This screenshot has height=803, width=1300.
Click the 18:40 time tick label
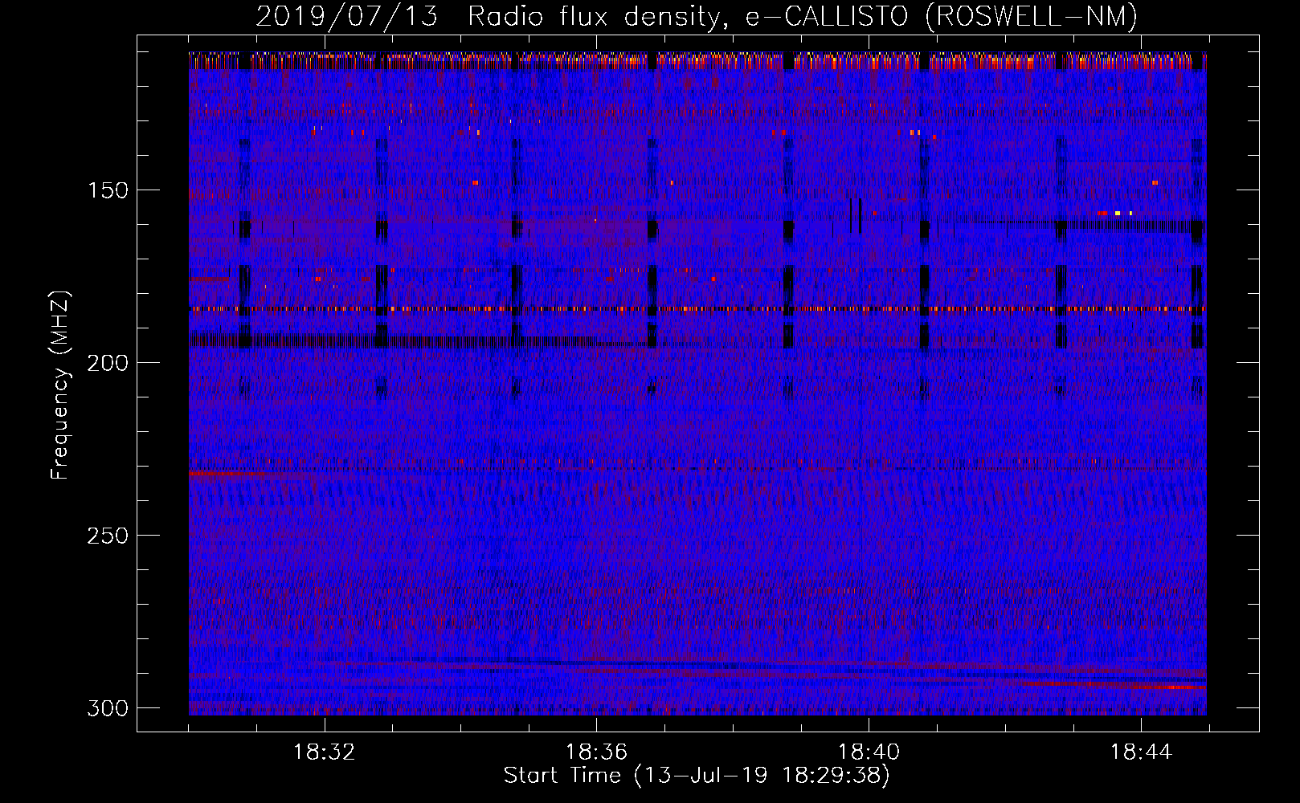pos(869,752)
